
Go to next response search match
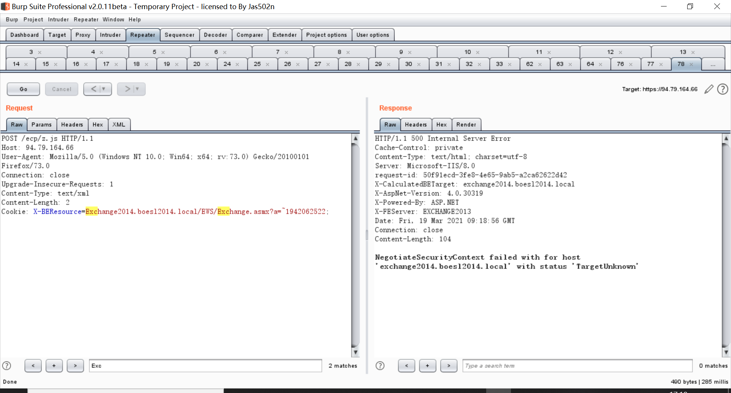pos(449,366)
